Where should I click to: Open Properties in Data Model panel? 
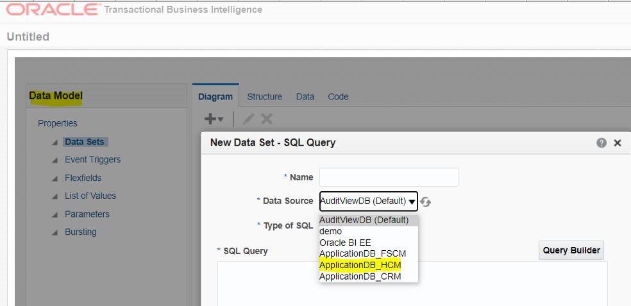[58, 123]
